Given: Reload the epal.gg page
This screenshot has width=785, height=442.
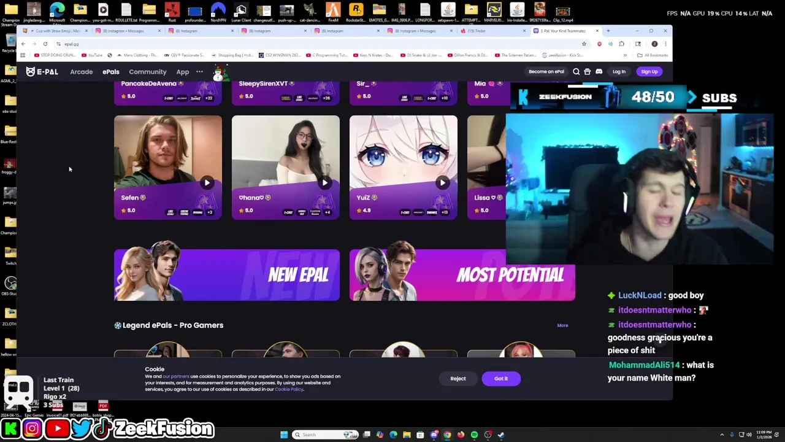Looking at the screenshot, I should coord(45,44).
